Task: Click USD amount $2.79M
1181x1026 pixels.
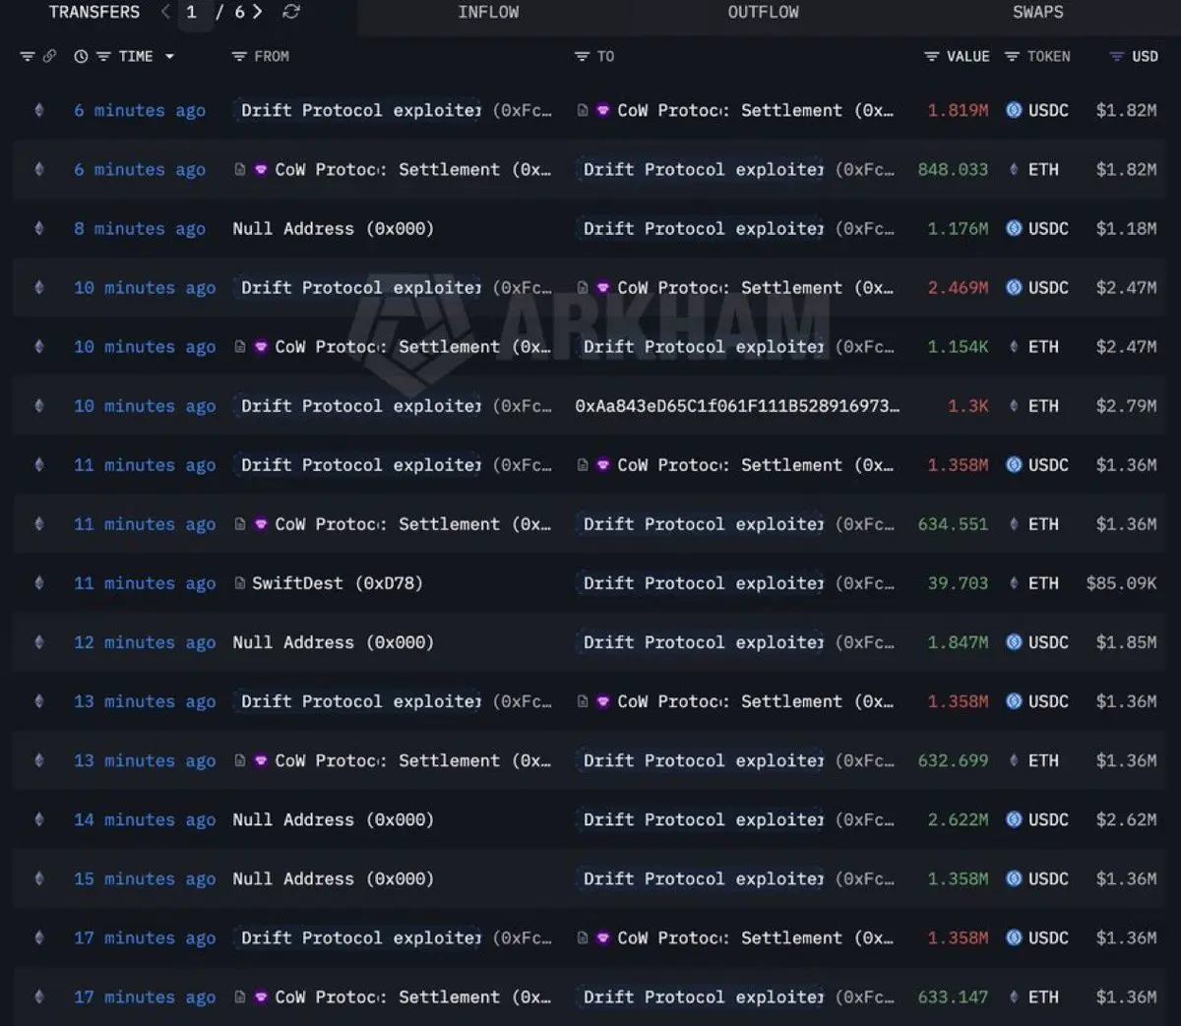Action: (x=1127, y=405)
